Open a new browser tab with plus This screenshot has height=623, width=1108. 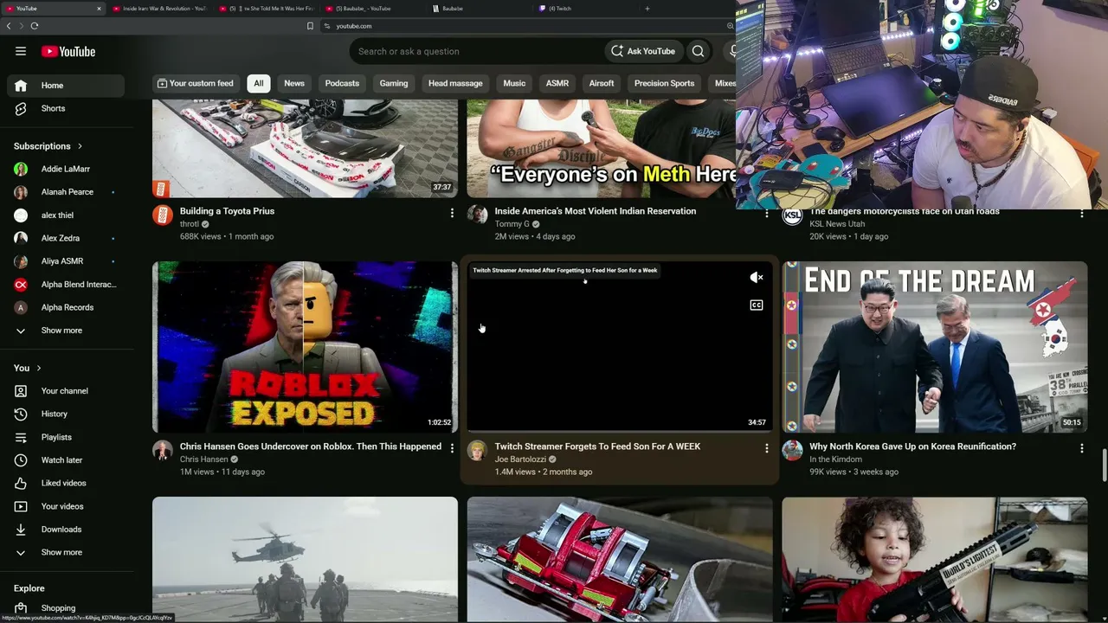[x=647, y=9]
